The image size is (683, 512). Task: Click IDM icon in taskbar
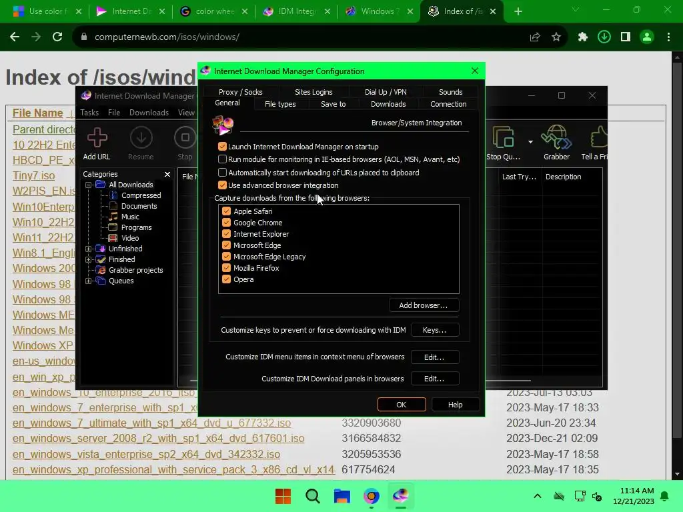pos(400,495)
